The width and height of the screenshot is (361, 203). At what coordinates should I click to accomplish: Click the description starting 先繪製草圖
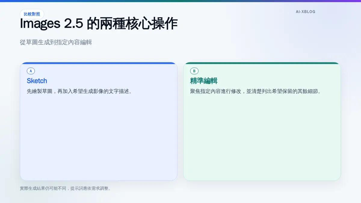(79, 91)
